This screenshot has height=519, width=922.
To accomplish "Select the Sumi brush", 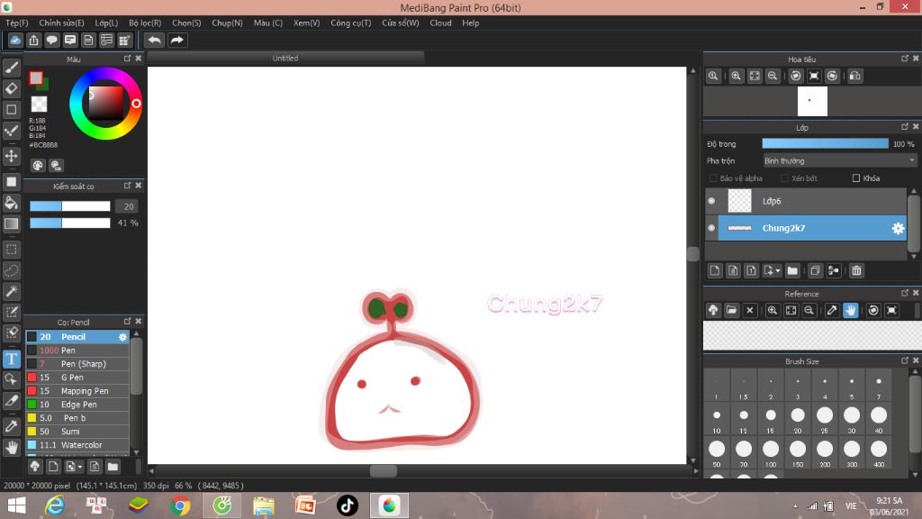I will point(77,432).
